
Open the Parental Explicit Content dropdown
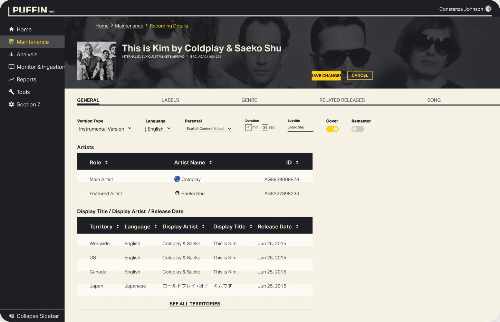click(209, 129)
